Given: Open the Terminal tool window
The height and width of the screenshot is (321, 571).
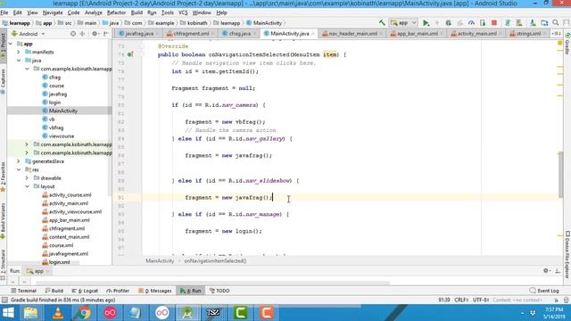Looking at the screenshot, I should 24,291.
